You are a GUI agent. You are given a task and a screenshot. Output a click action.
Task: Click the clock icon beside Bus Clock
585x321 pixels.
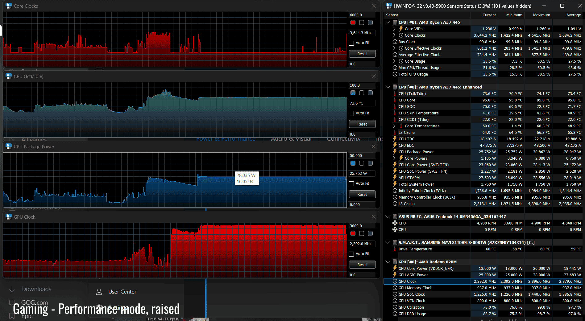point(395,42)
